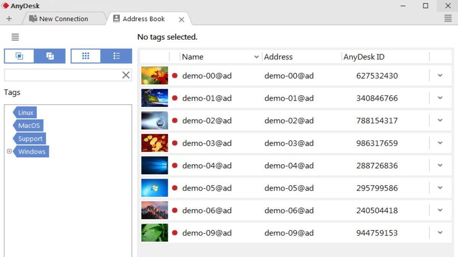Screen dimensions: 458x257
Task: Select the Support tag filter
Action: click(x=30, y=139)
